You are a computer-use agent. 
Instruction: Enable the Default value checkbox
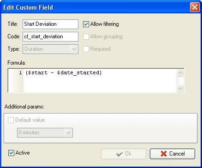[x=11, y=120]
